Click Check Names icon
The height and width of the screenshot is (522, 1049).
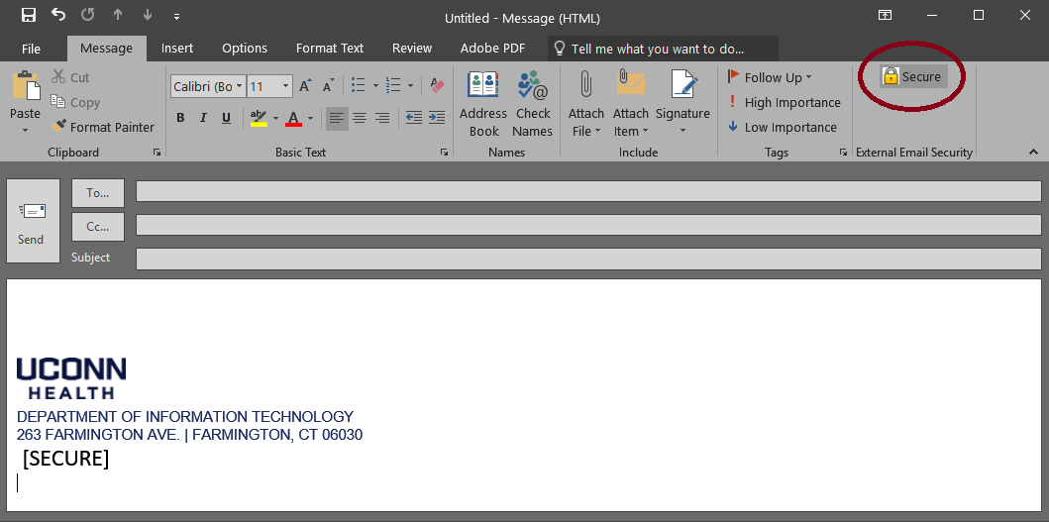(x=533, y=103)
